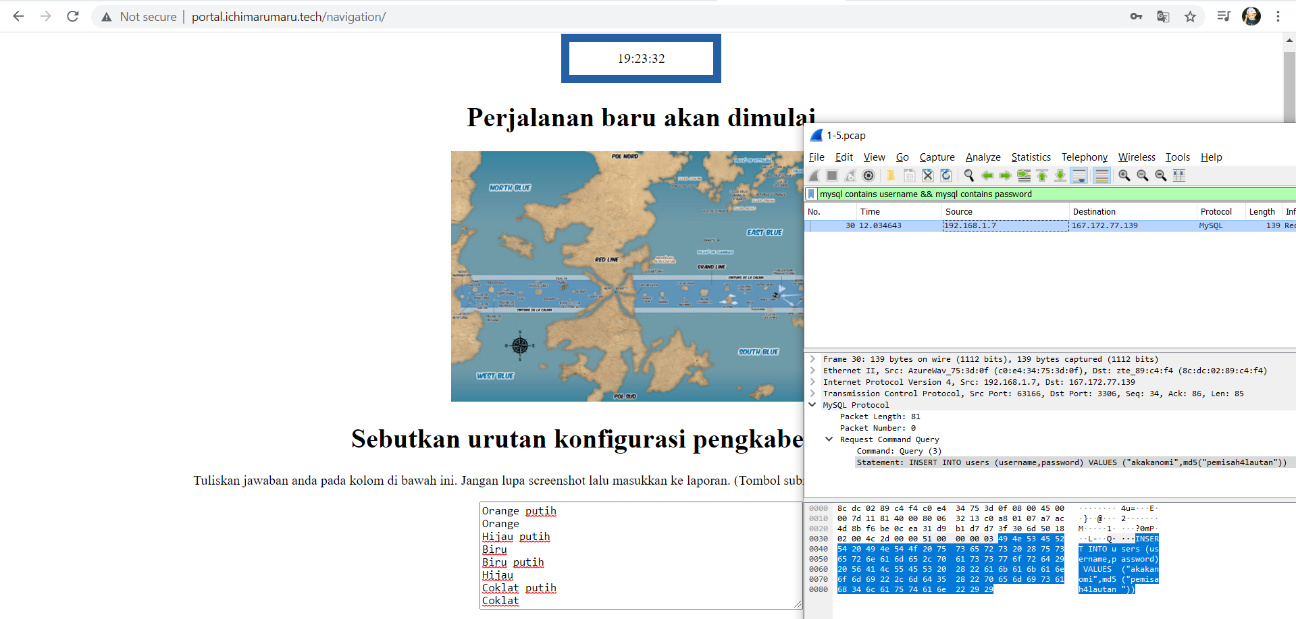
Task: Click translate page icon
Action: pyautogui.click(x=1163, y=16)
